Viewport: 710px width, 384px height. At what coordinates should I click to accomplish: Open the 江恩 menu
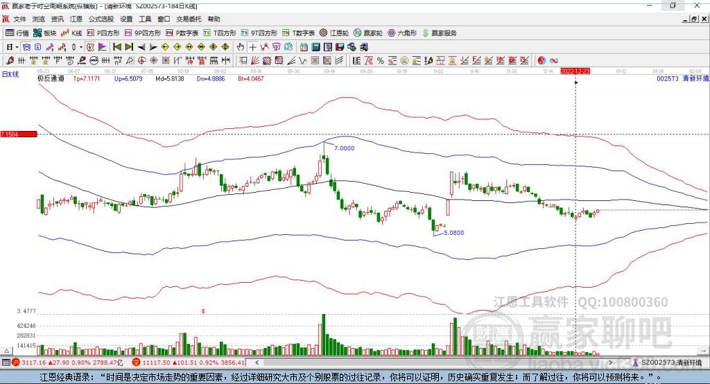[76, 19]
